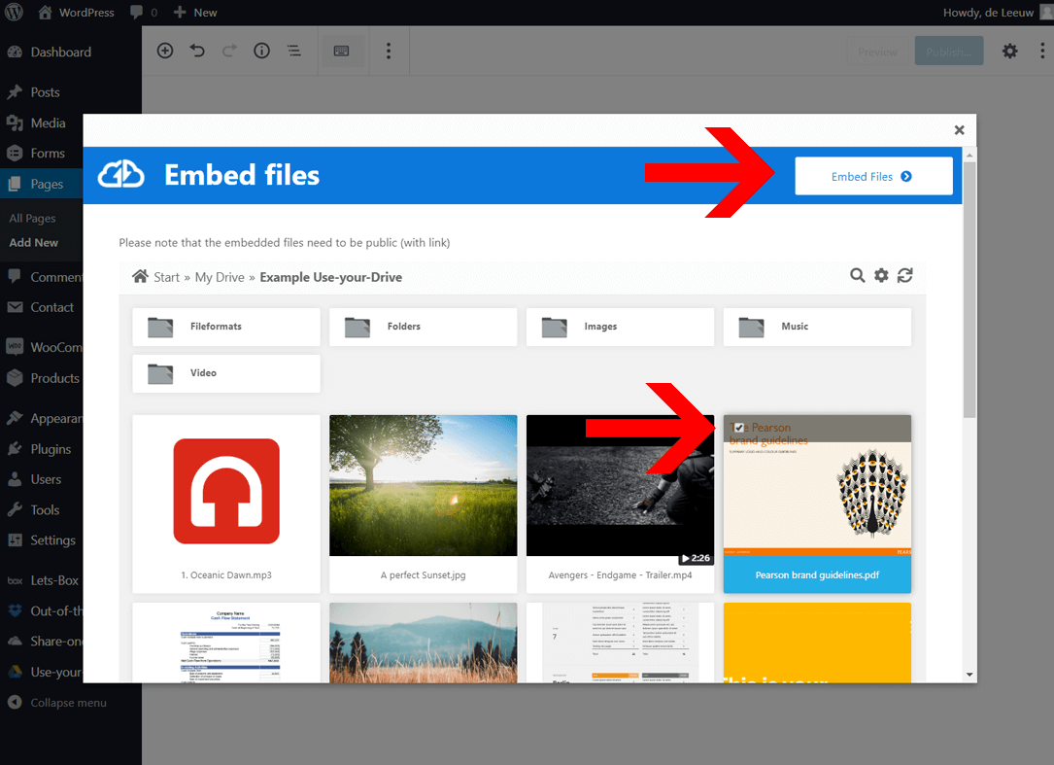Screen dimensions: 1054x765
Task: Open block more options dots
Action: (389, 51)
